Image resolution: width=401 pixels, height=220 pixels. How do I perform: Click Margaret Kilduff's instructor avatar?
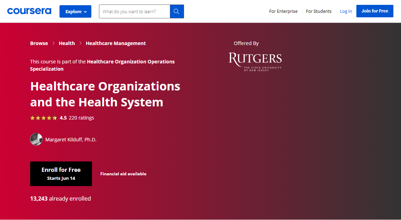(x=36, y=139)
